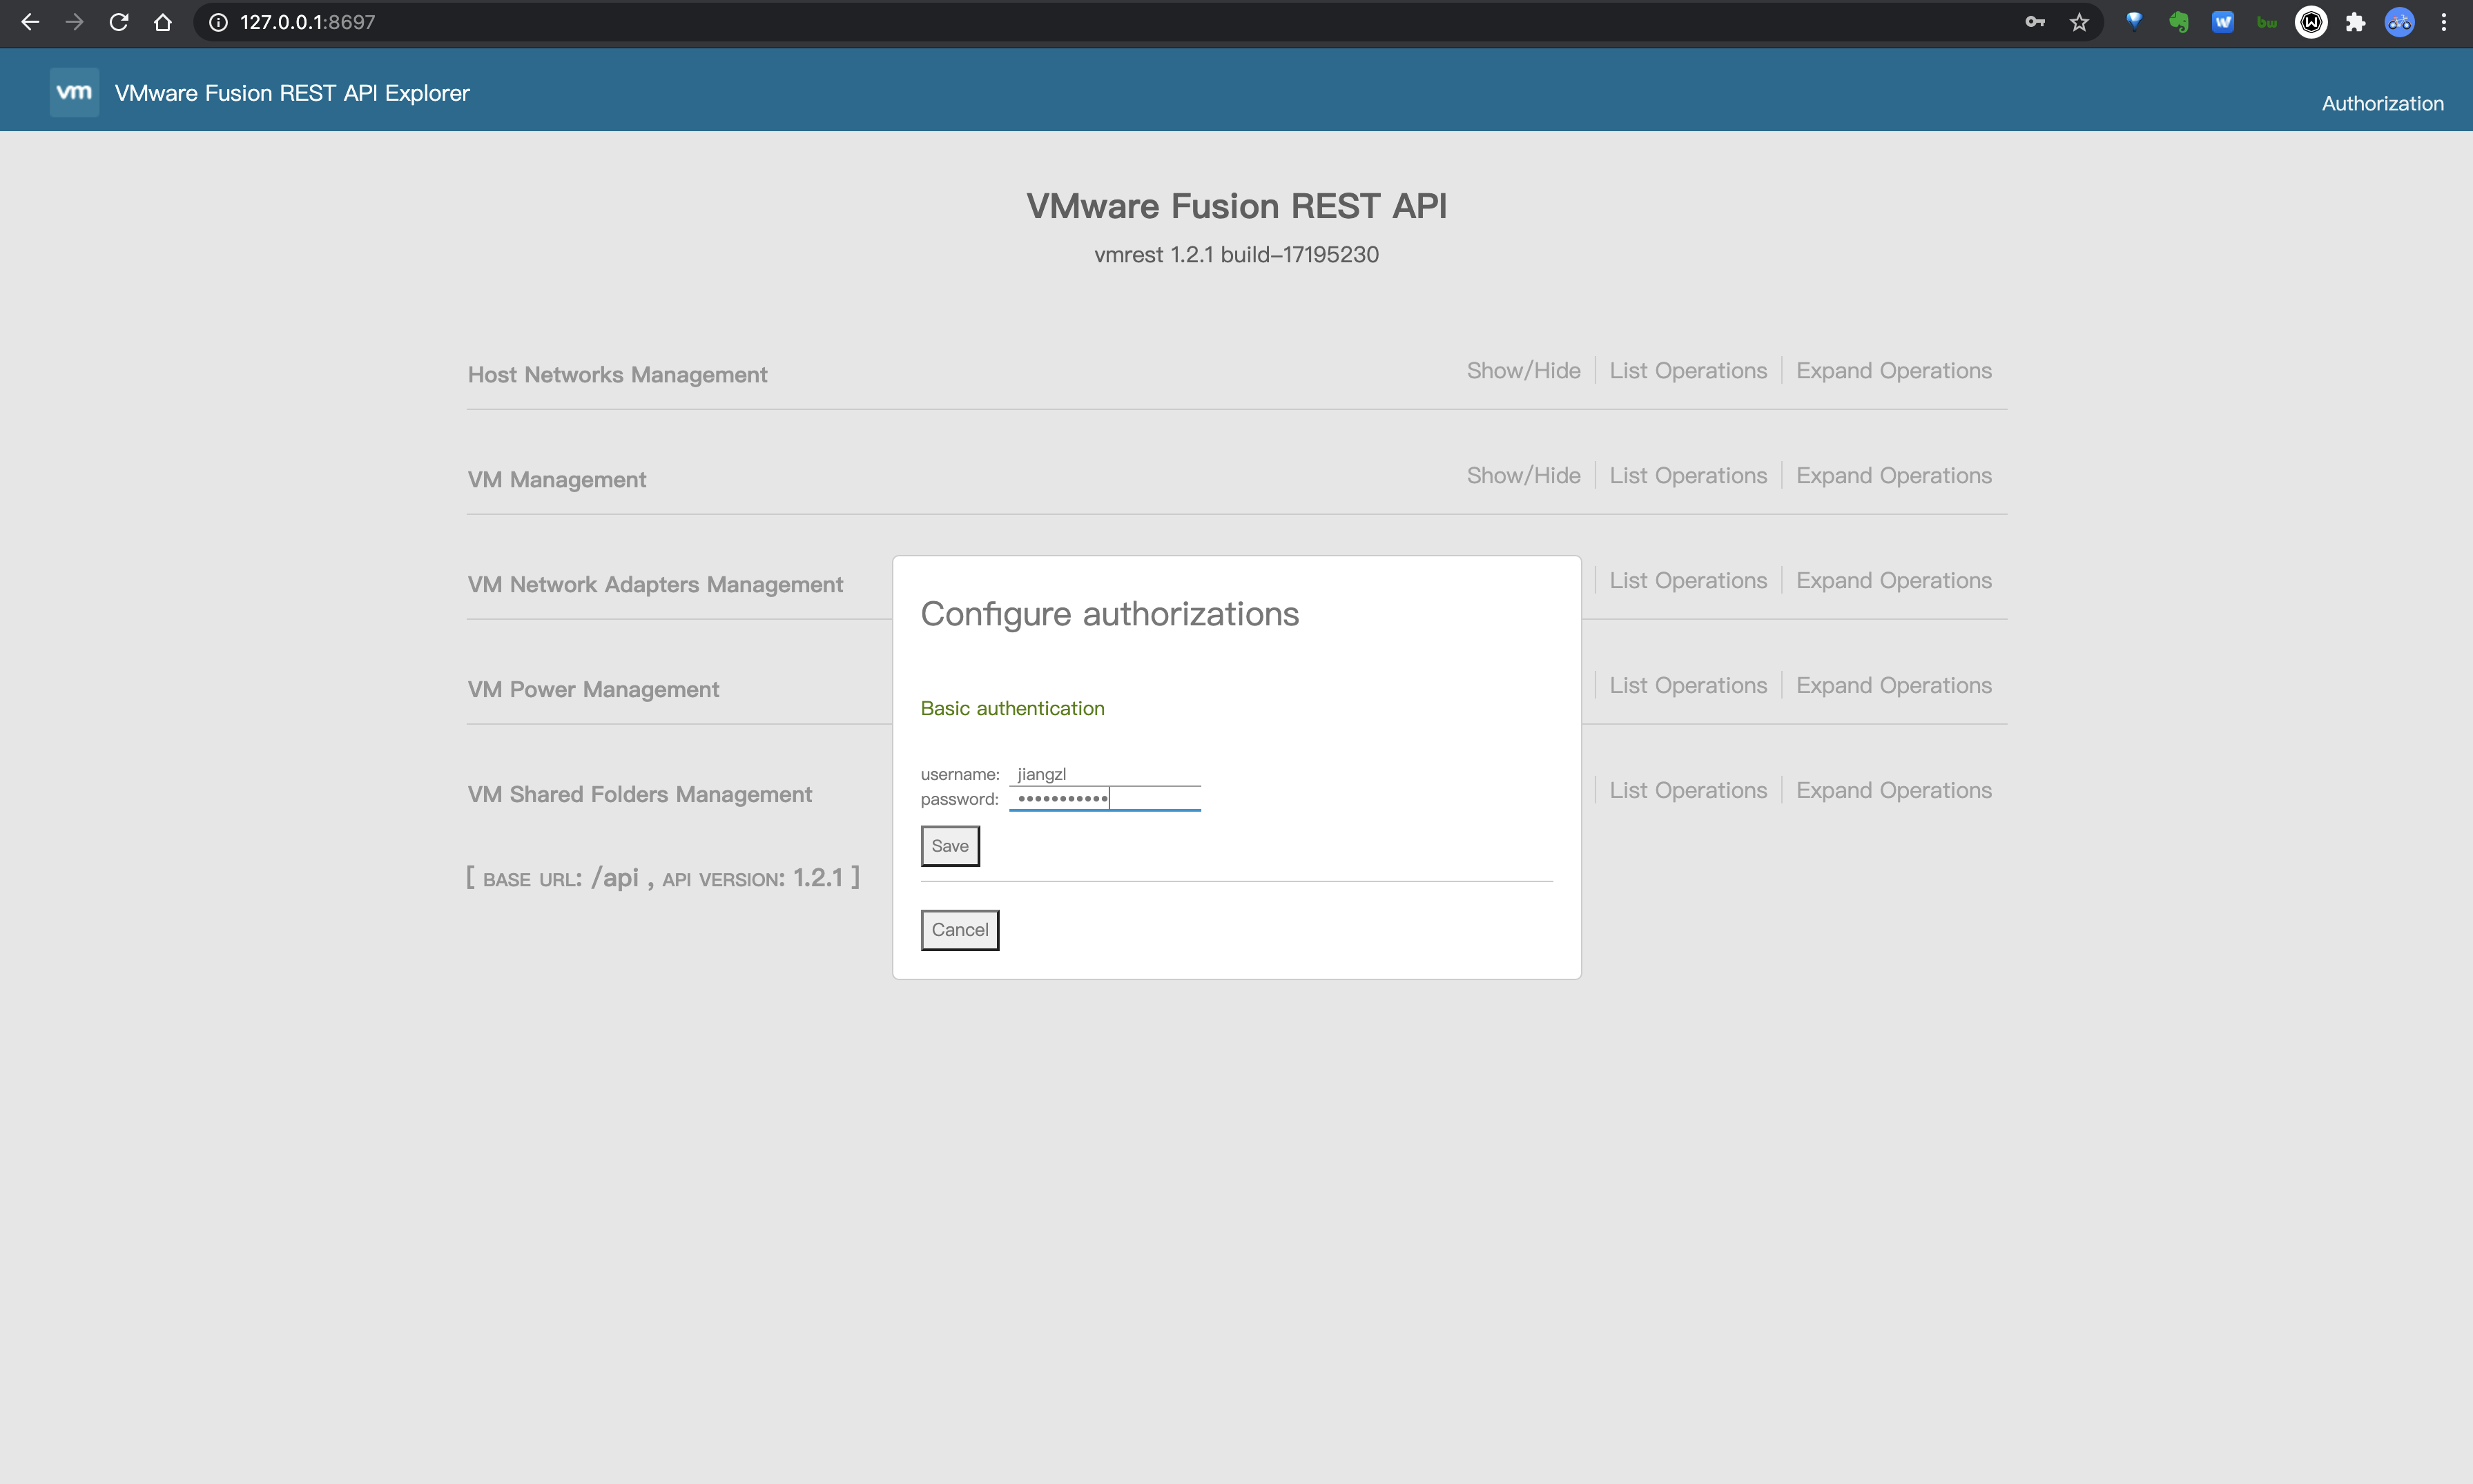The width and height of the screenshot is (2473, 1484).
Task: Click the browser forward arrow
Action: (x=74, y=22)
